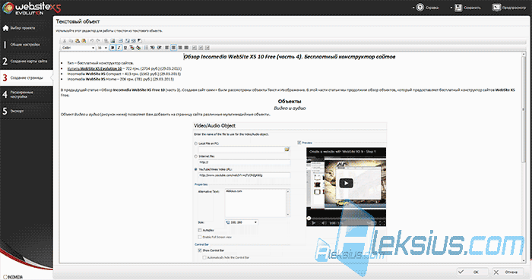Toggle the Preview checkbox in embedded dialog
This screenshot has width=532, height=280.
299,143
